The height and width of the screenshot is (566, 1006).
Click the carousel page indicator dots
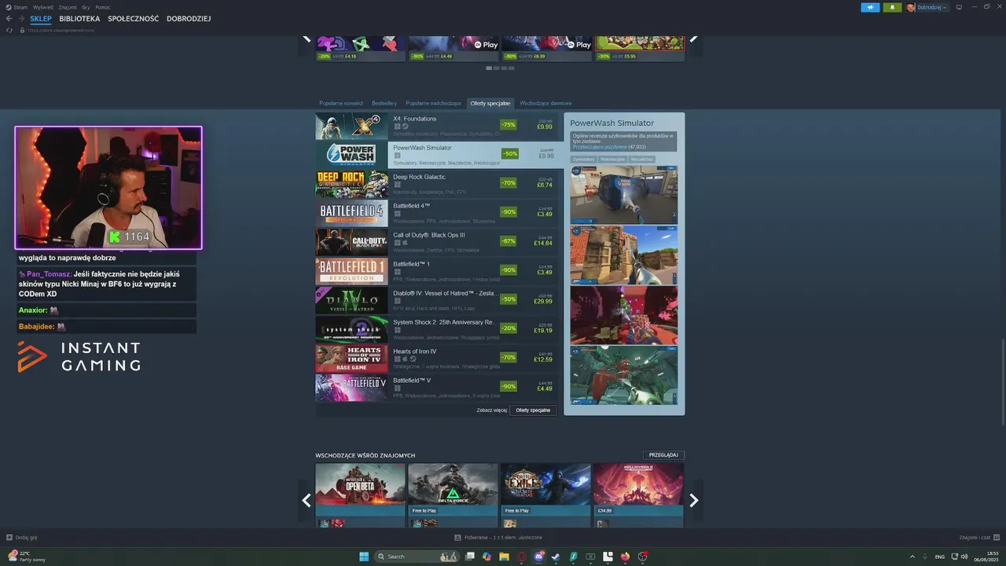pos(500,68)
